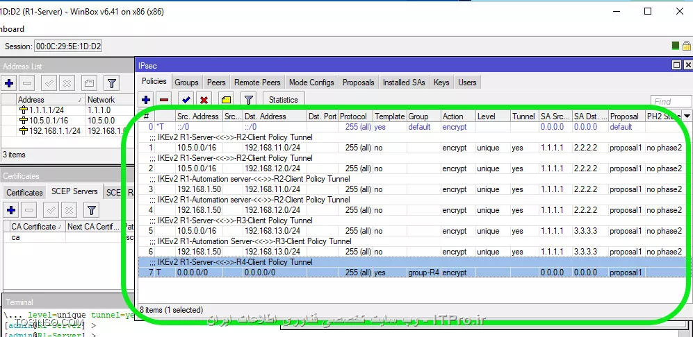Screen dimensions: 693x337
Task: Select policy 4 from 192.168.1.50 to 192.168.12.0/24
Action: point(413,210)
